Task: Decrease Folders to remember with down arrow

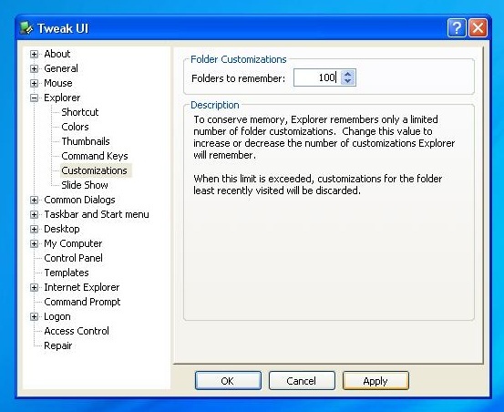Action: (x=347, y=81)
